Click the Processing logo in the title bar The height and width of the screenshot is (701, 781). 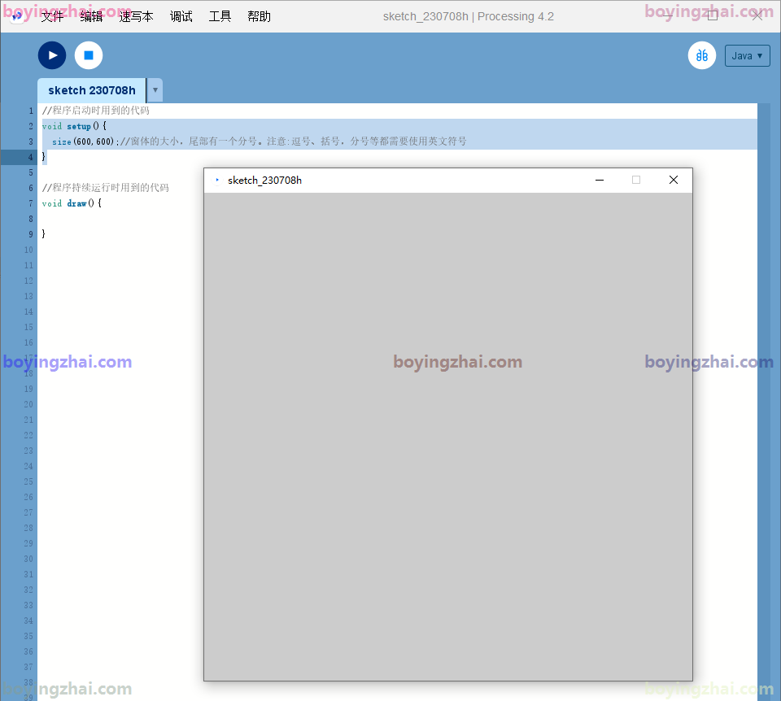(16, 16)
